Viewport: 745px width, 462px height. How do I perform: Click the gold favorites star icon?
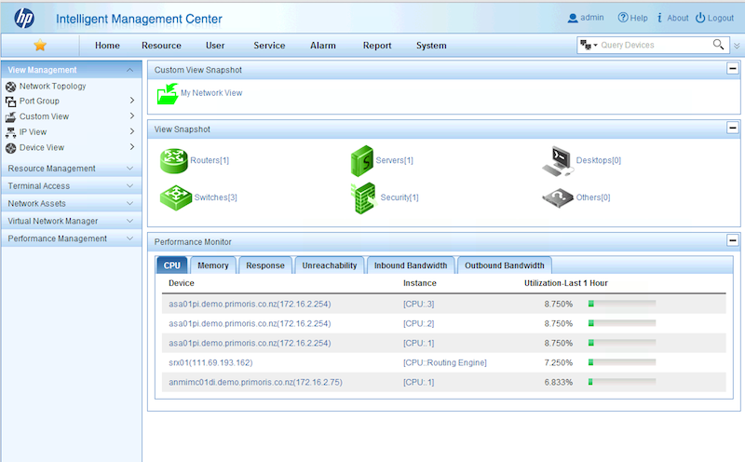40,45
